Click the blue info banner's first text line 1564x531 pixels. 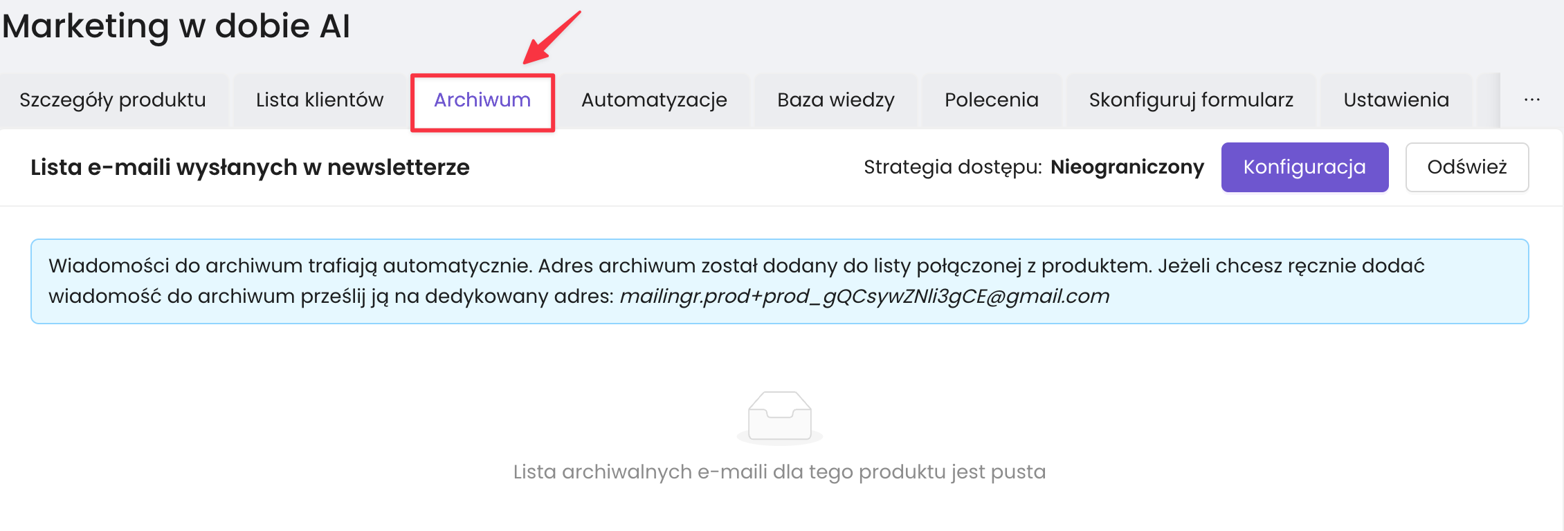[x=736, y=266]
